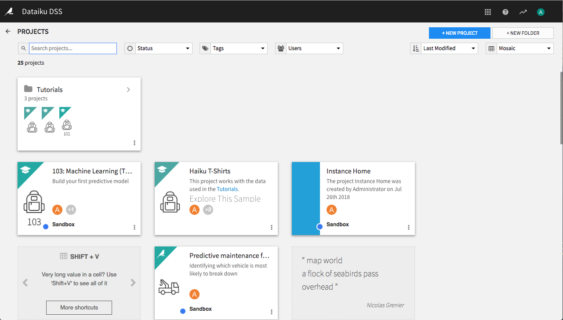Open the apps grid menu in top bar
This screenshot has height=320, width=563.
[x=487, y=11]
